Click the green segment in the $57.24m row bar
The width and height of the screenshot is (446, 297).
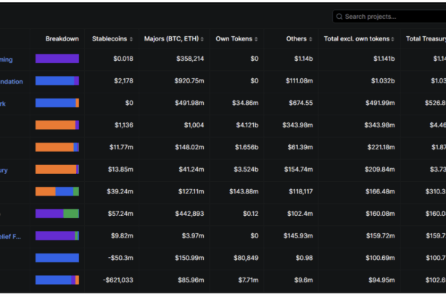[71, 214]
